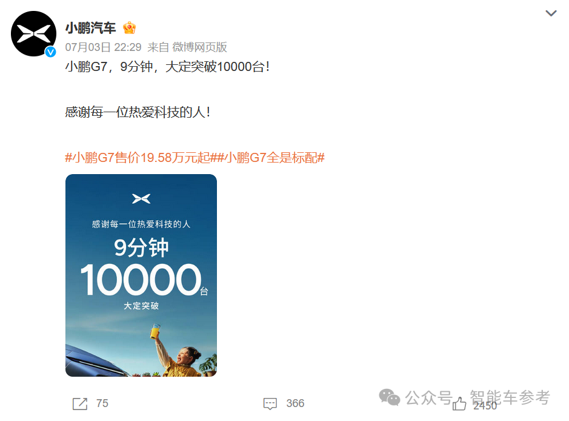
Task: Open comments via the speech bubble icon
Action: pyautogui.click(x=270, y=403)
